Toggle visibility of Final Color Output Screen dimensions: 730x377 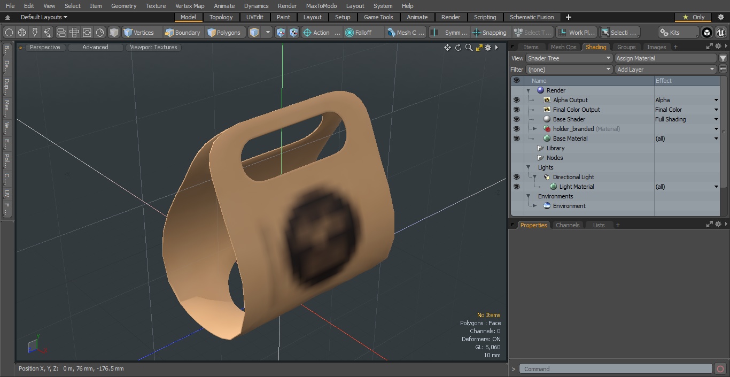516,110
